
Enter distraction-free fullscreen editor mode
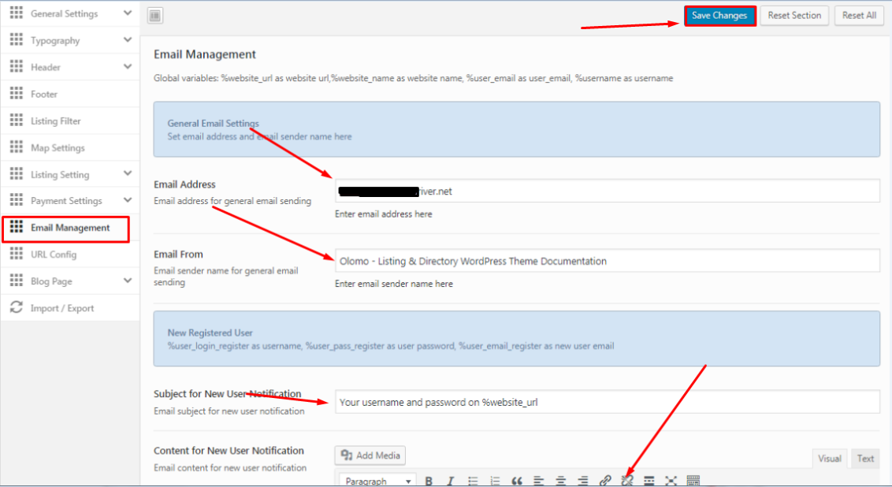pyautogui.click(x=671, y=481)
